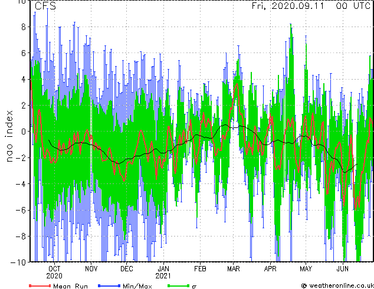Image resolution: width=374 pixels, height=289 pixels.
Task: Click the green sigma legend line
Action: point(179,285)
